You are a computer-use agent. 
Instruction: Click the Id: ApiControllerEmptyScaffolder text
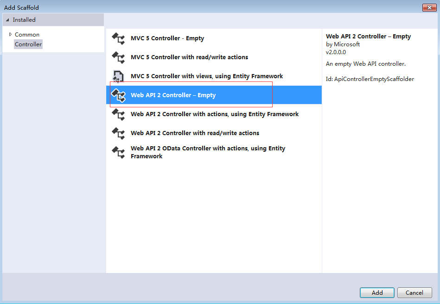click(x=370, y=79)
